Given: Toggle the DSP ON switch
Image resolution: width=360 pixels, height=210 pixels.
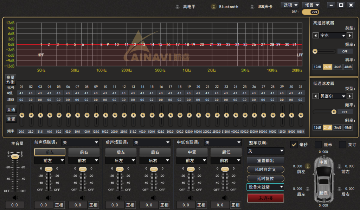Looking at the screenshot, I should coord(310,12).
